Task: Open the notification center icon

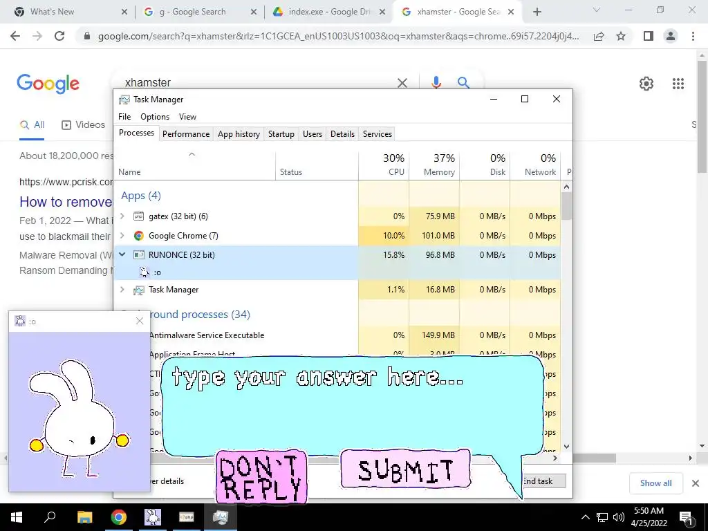Action: [687, 518]
